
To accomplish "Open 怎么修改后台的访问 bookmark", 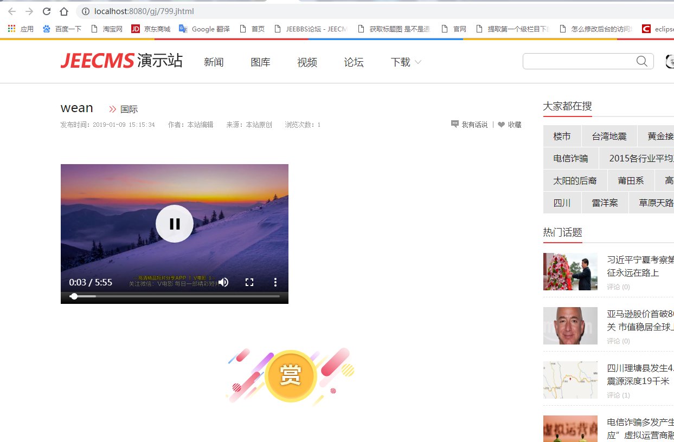I will 595,29.
